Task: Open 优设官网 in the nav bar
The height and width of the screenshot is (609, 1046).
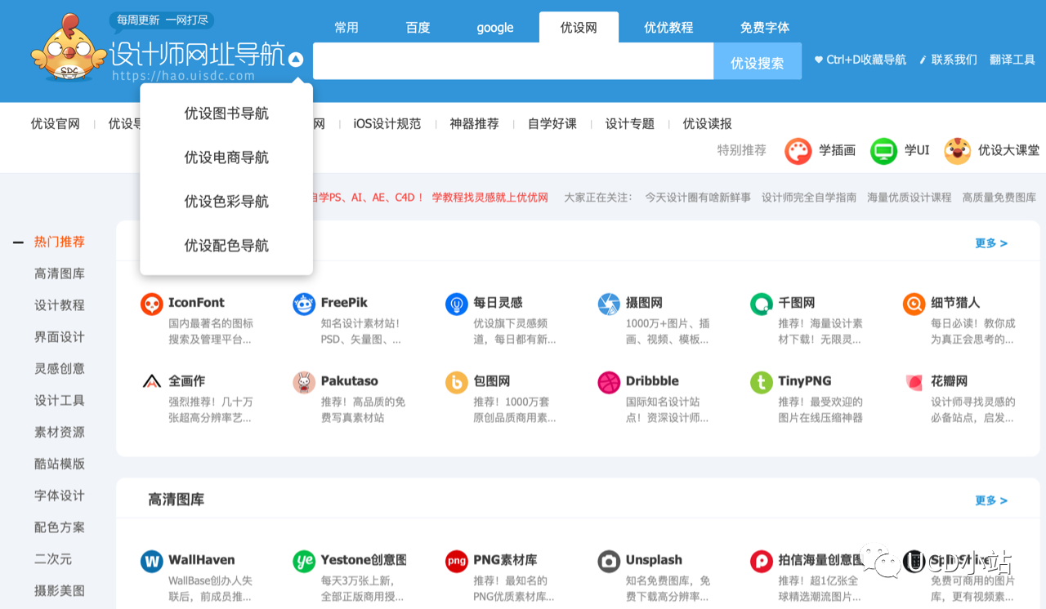Action: (56, 124)
